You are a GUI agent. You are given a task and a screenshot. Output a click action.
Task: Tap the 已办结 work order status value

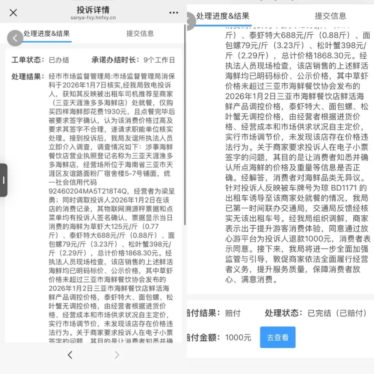[59, 60]
